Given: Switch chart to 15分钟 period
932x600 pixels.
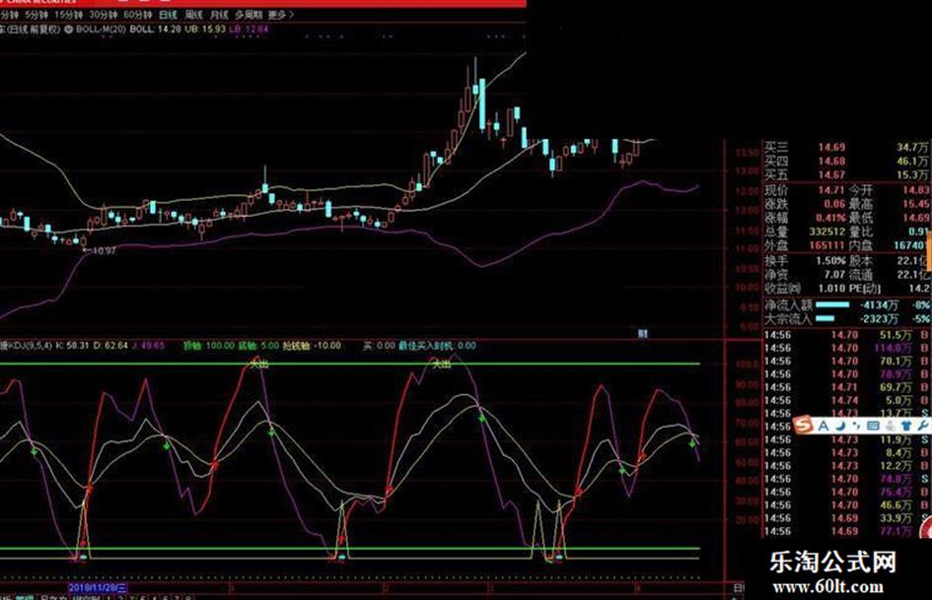Looking at the screenshot, I should click(x=68, y=15).
